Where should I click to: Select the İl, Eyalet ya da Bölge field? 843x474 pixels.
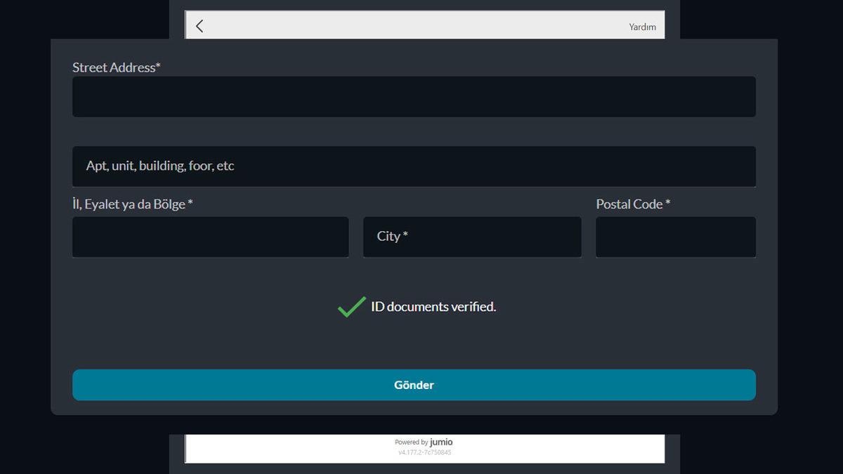click(210, 237)
